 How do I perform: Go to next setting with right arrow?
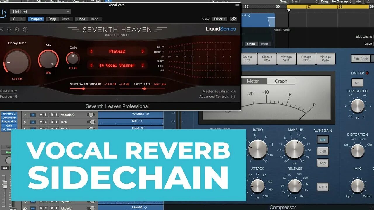click(22, 19)
